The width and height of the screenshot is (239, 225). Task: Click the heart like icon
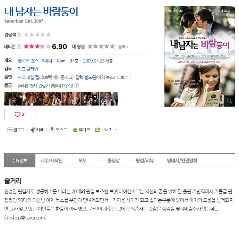(x=17, y=114)
